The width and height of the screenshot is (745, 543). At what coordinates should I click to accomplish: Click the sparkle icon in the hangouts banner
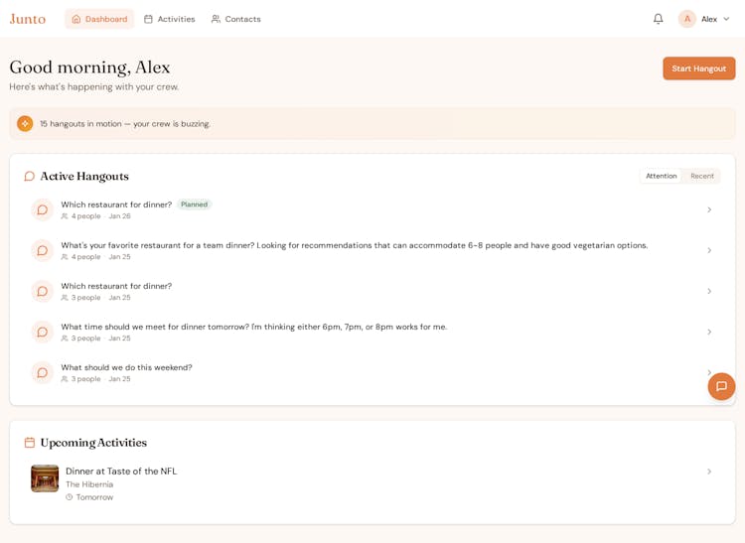pos(25,124)
